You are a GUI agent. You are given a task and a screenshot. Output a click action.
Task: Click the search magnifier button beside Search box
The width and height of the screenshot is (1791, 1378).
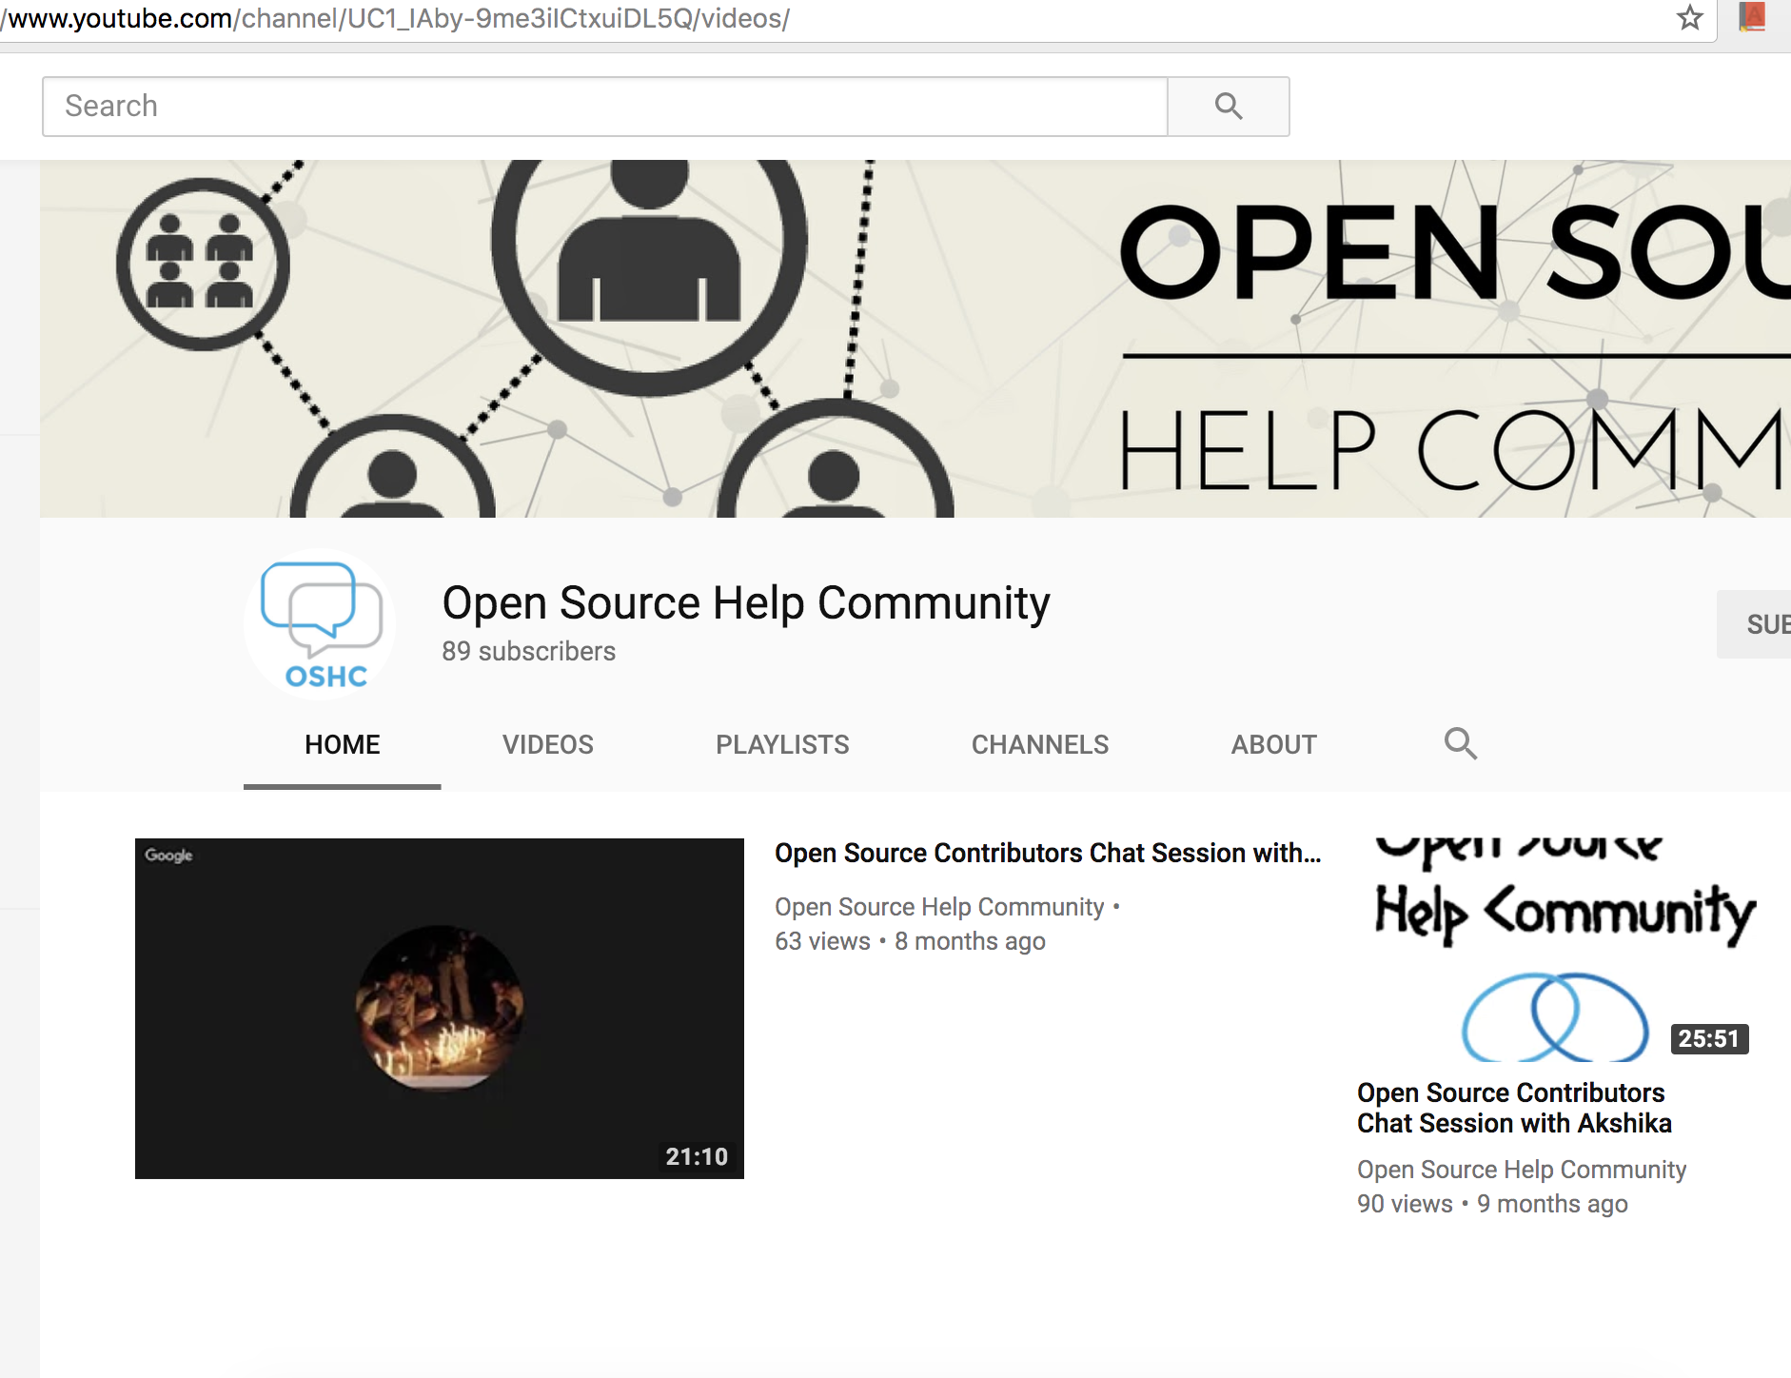1229,107
